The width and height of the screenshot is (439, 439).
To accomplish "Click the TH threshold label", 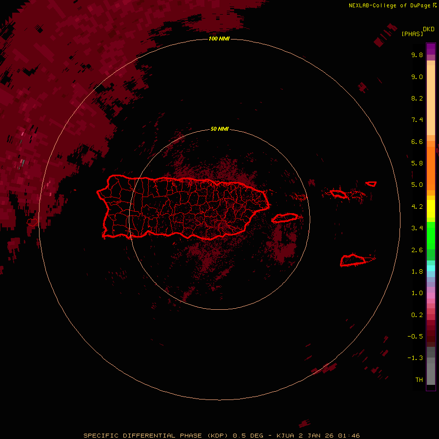I will click(x=419, y=380).
